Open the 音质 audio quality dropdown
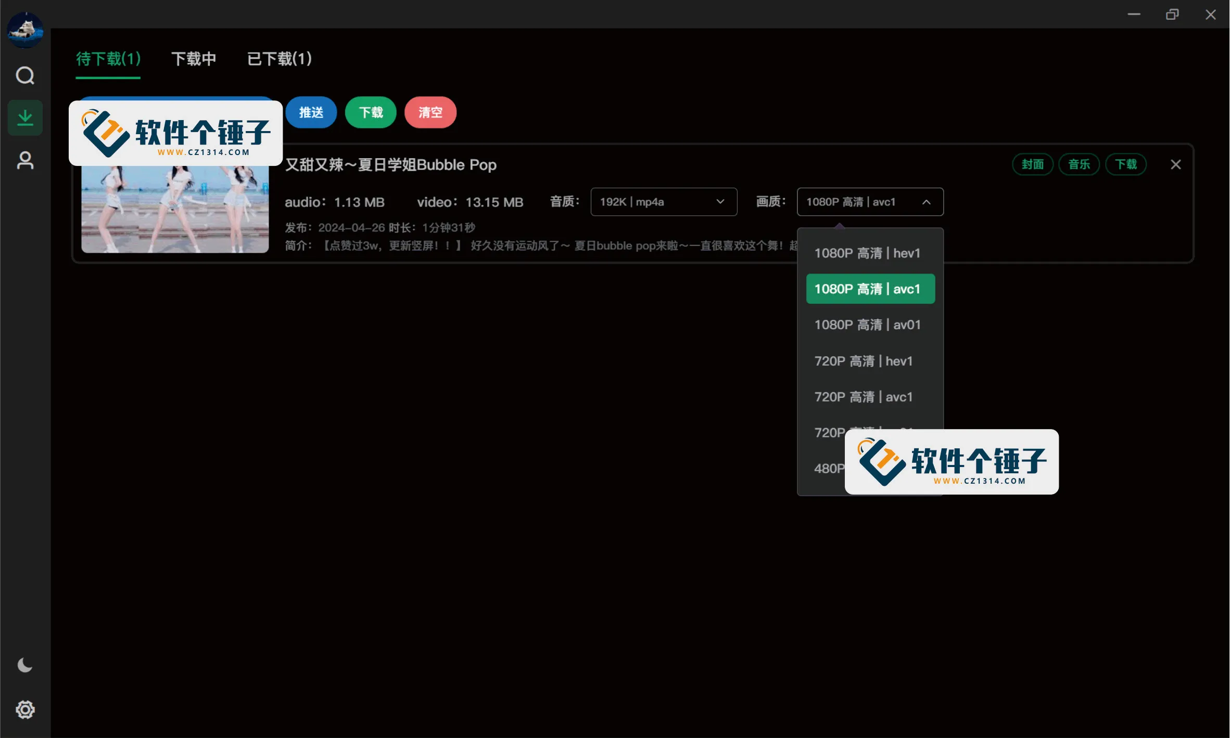Screen dimensions: 1230x738 pyautogui.click(x=663, y=202)
